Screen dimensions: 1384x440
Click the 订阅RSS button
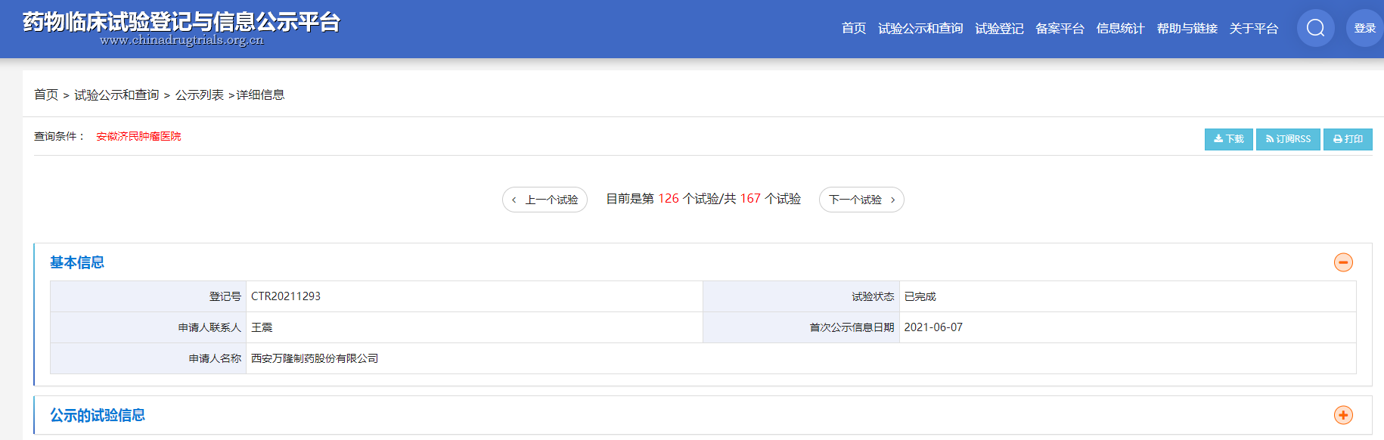tap(1288, 139)
